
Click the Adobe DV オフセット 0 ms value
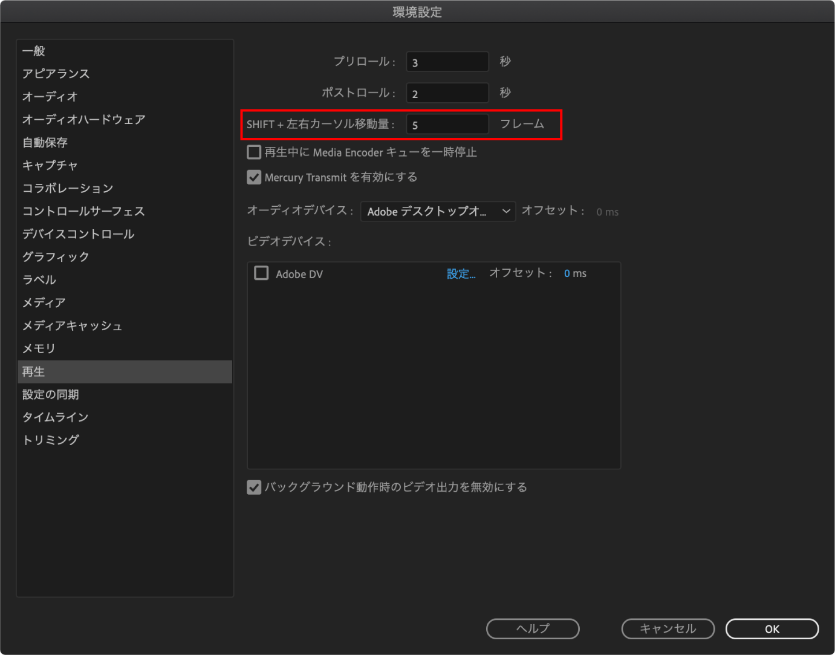click(x=575, y=273)
